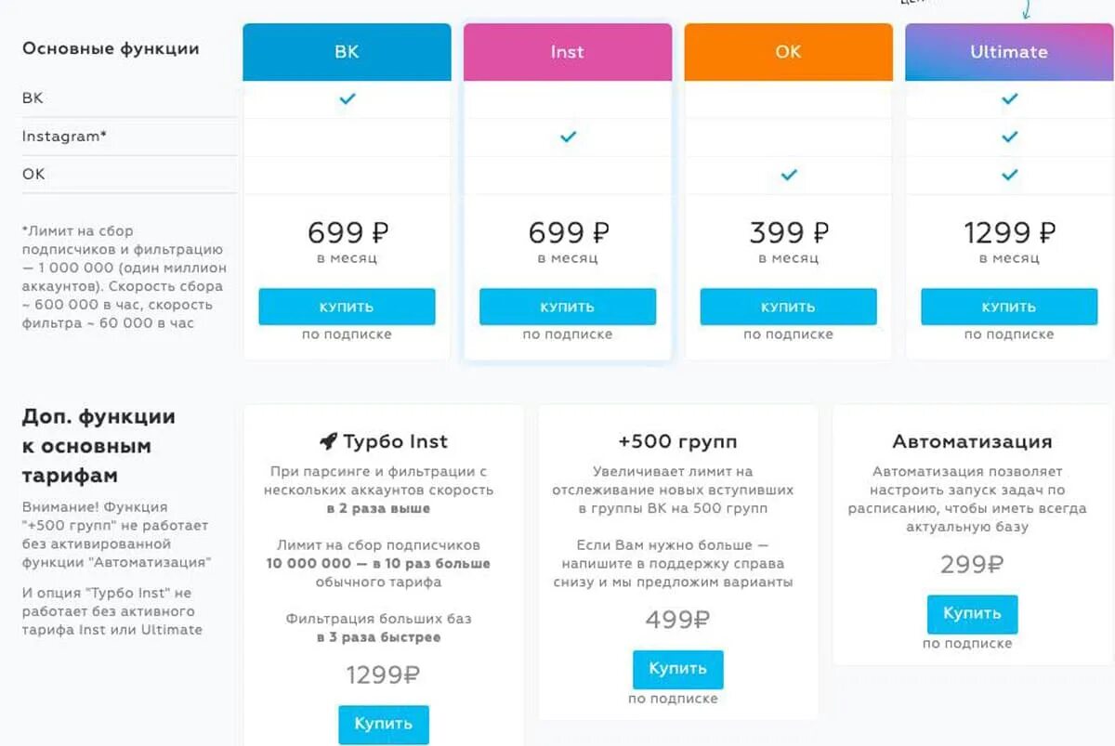1115x746 pixels.
Task: Buy the +500 групп add-on
Action: tap(678, 669)
